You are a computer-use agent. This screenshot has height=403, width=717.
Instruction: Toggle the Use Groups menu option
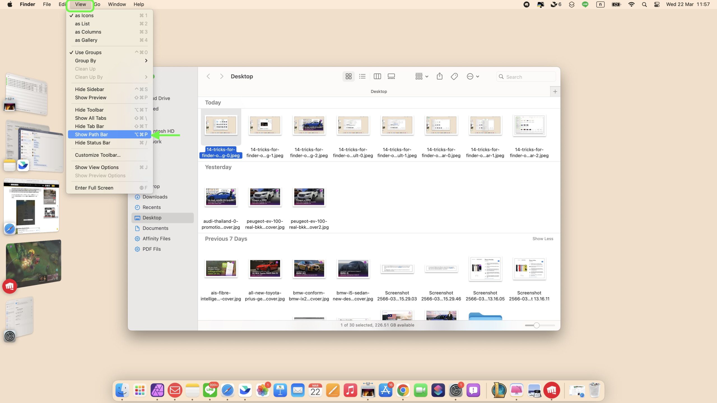click(88, 52)
